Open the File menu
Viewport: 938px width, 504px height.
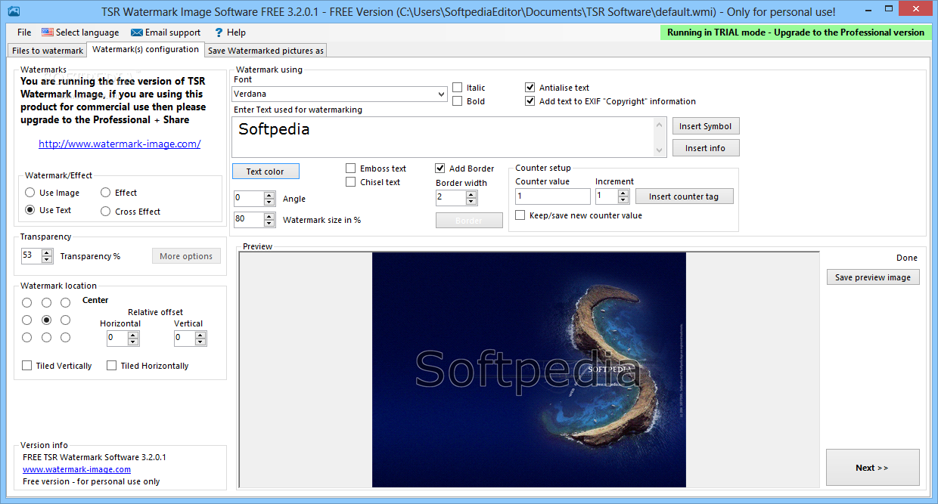(24, 32)
